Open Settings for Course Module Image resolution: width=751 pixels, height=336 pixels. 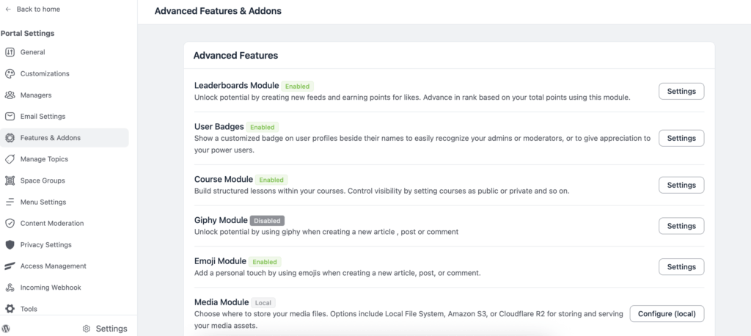[x=681, y=185]
